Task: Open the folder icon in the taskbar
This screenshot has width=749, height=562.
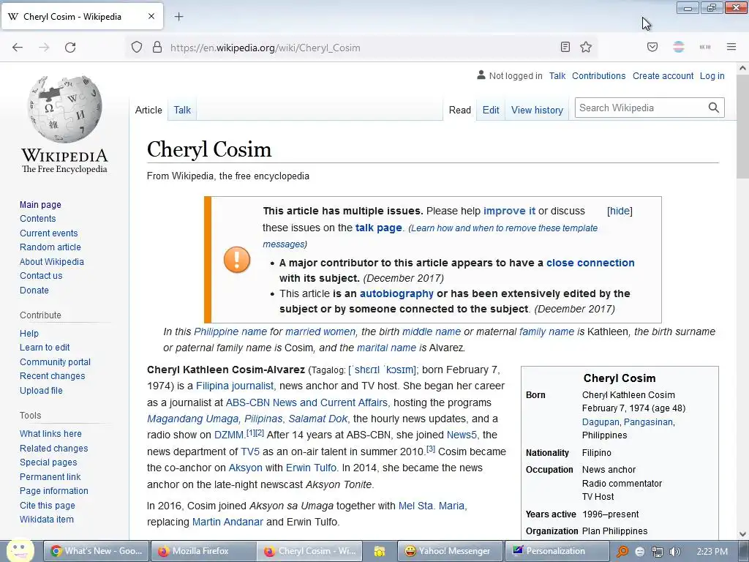Action: point(380,551)
